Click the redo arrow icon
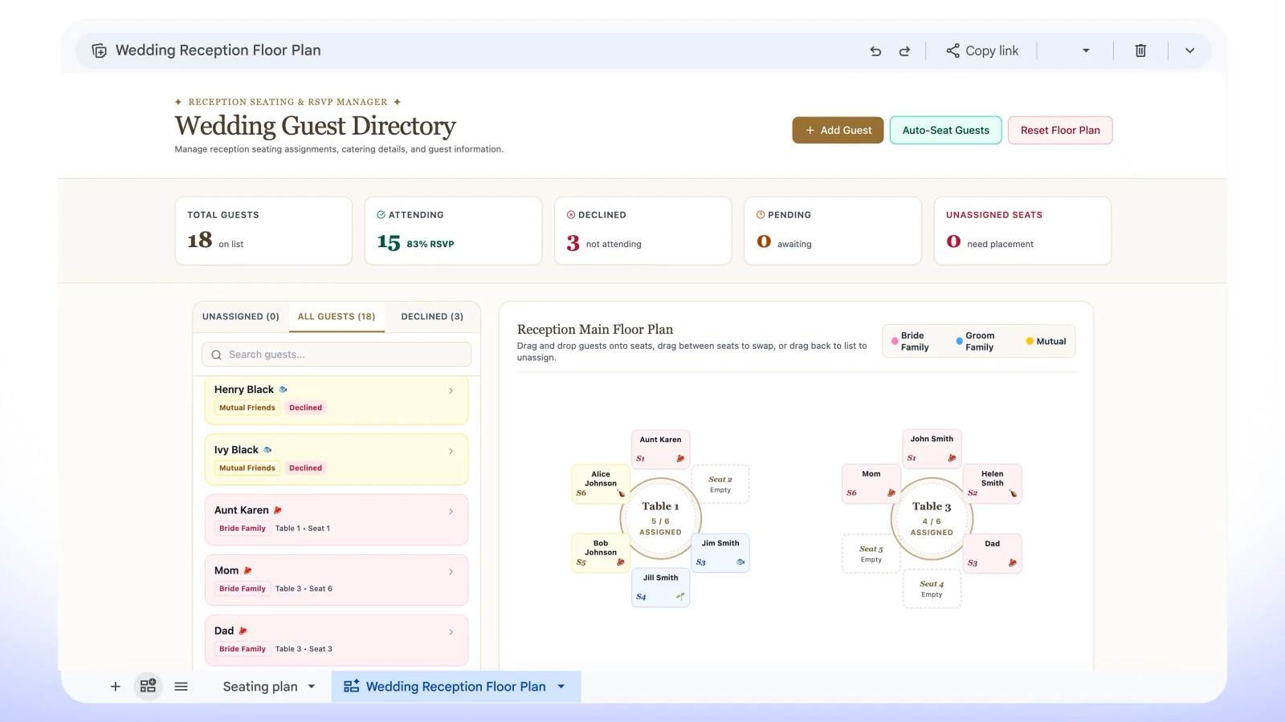Screen dimensions: 1285x722 [x=904, y=51]
